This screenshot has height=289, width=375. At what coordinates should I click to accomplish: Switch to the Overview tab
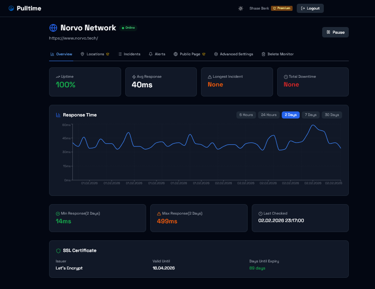click(61, 54)
